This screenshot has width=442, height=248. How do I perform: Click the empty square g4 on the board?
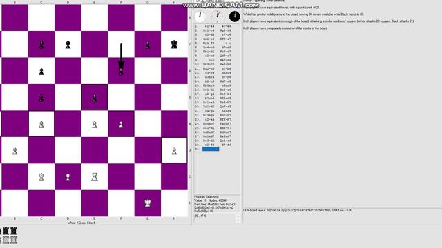tap(147, 124)
